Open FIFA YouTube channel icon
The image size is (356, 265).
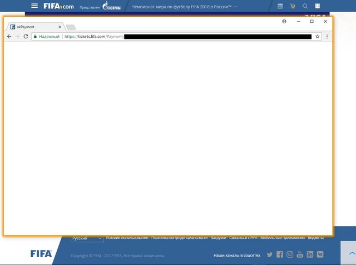(300, 254)
